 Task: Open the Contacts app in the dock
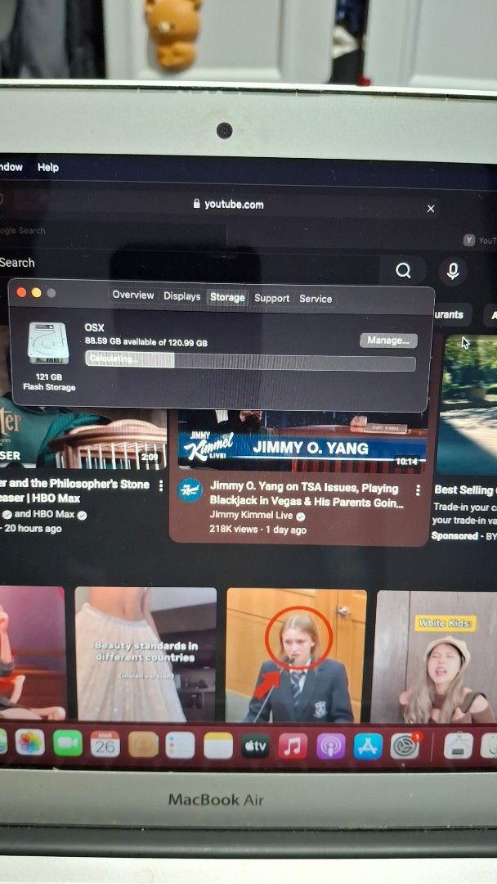[143, 745]
